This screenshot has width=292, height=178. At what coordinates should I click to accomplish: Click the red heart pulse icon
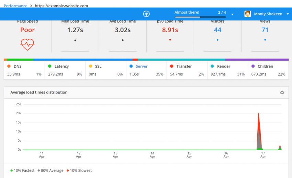27,44
